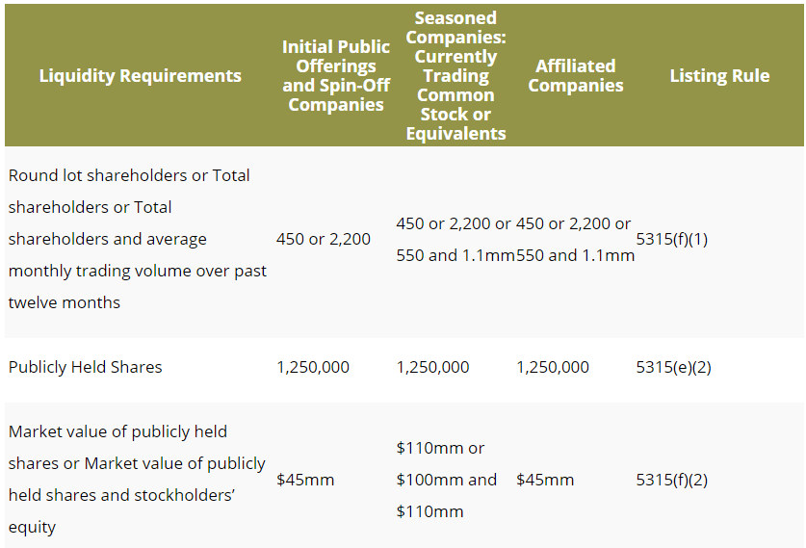This screenshot has height=548, width=806.
Task: Click the $110mm or $100mm and $110mm cell
Action: (446, 480)
